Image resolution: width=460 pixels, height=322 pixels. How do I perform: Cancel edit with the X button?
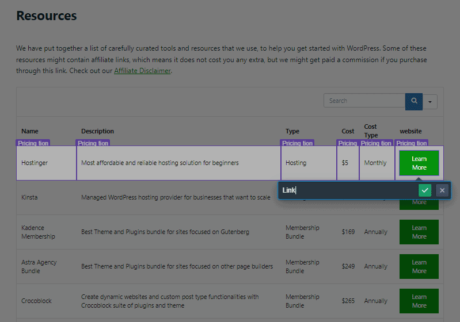tap(442, 190)
